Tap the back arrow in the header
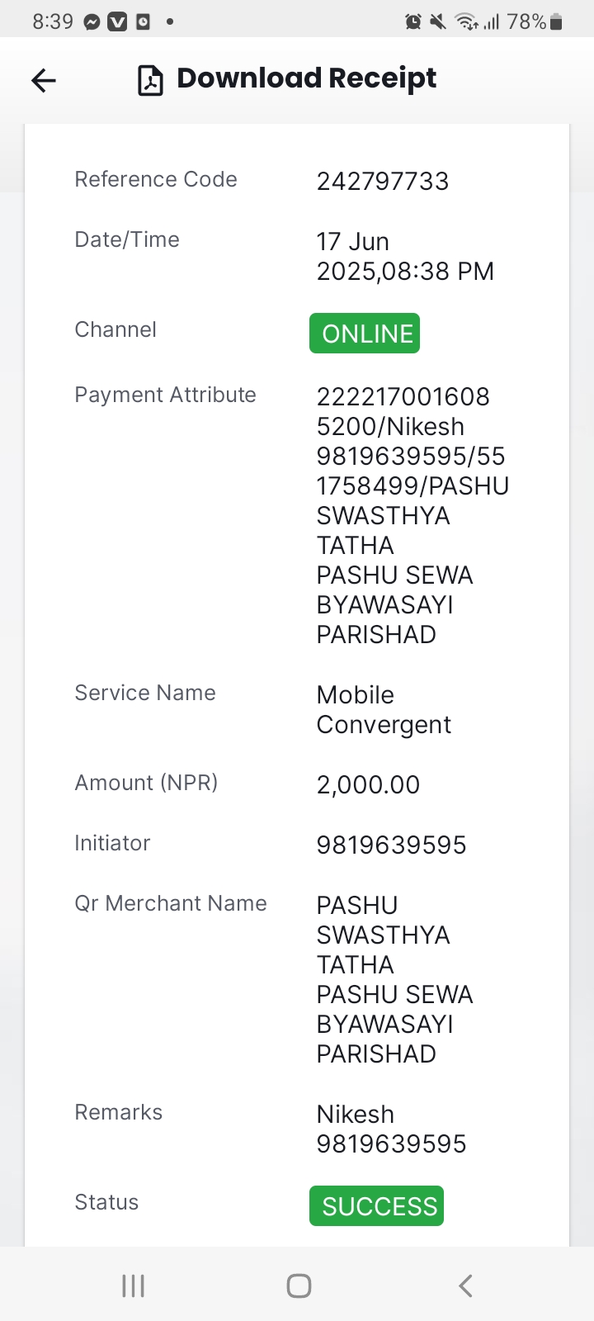This screenshot has width=594, height=1321. coord(44,80)
